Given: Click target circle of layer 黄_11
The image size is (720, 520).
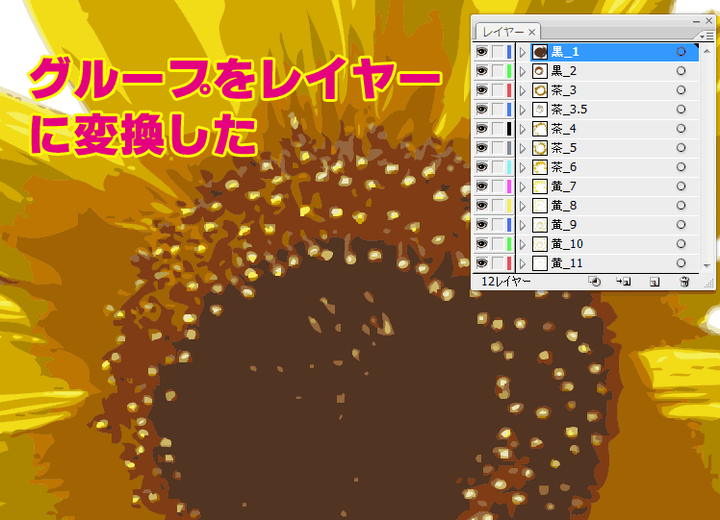Looking at the screenshot, I should pos(681,263).
